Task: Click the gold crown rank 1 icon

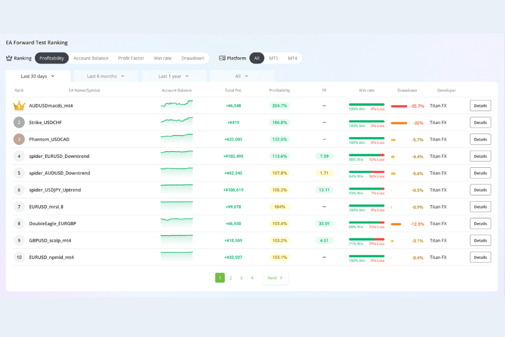Action: pyautogui.click(x=19, y=106)
